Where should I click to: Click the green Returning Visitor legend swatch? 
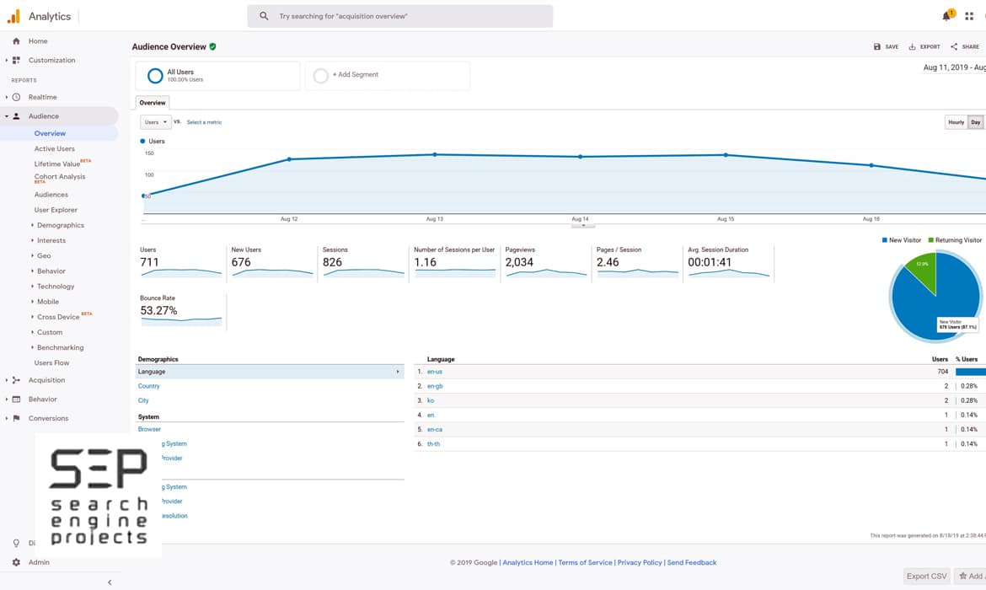[930, 240]
